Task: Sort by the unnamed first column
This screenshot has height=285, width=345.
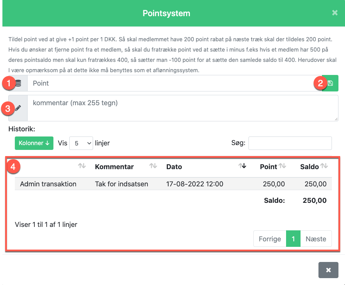Action: [x=52, y=166]
